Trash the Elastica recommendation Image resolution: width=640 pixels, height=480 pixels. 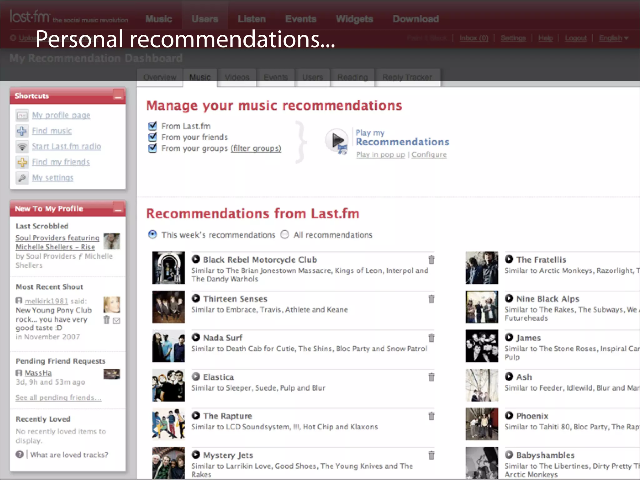(x=431, y=377)
